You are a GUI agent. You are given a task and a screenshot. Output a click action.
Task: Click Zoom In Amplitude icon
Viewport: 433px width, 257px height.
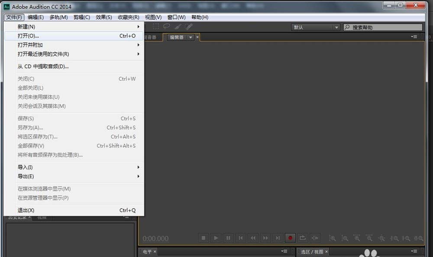click(332, 238)
